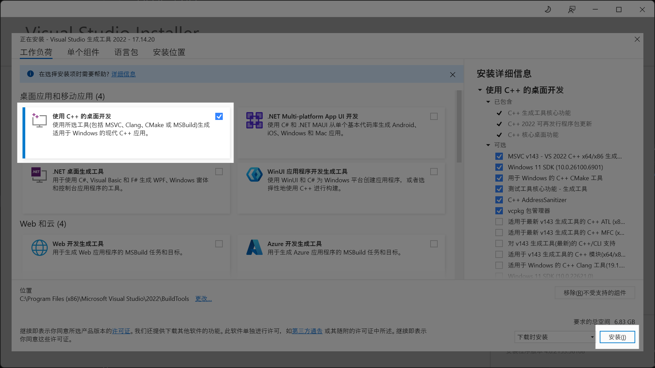Click the info icon in help banner
The width and height of the screenshot is (655, 368).
tap(30, 74)
